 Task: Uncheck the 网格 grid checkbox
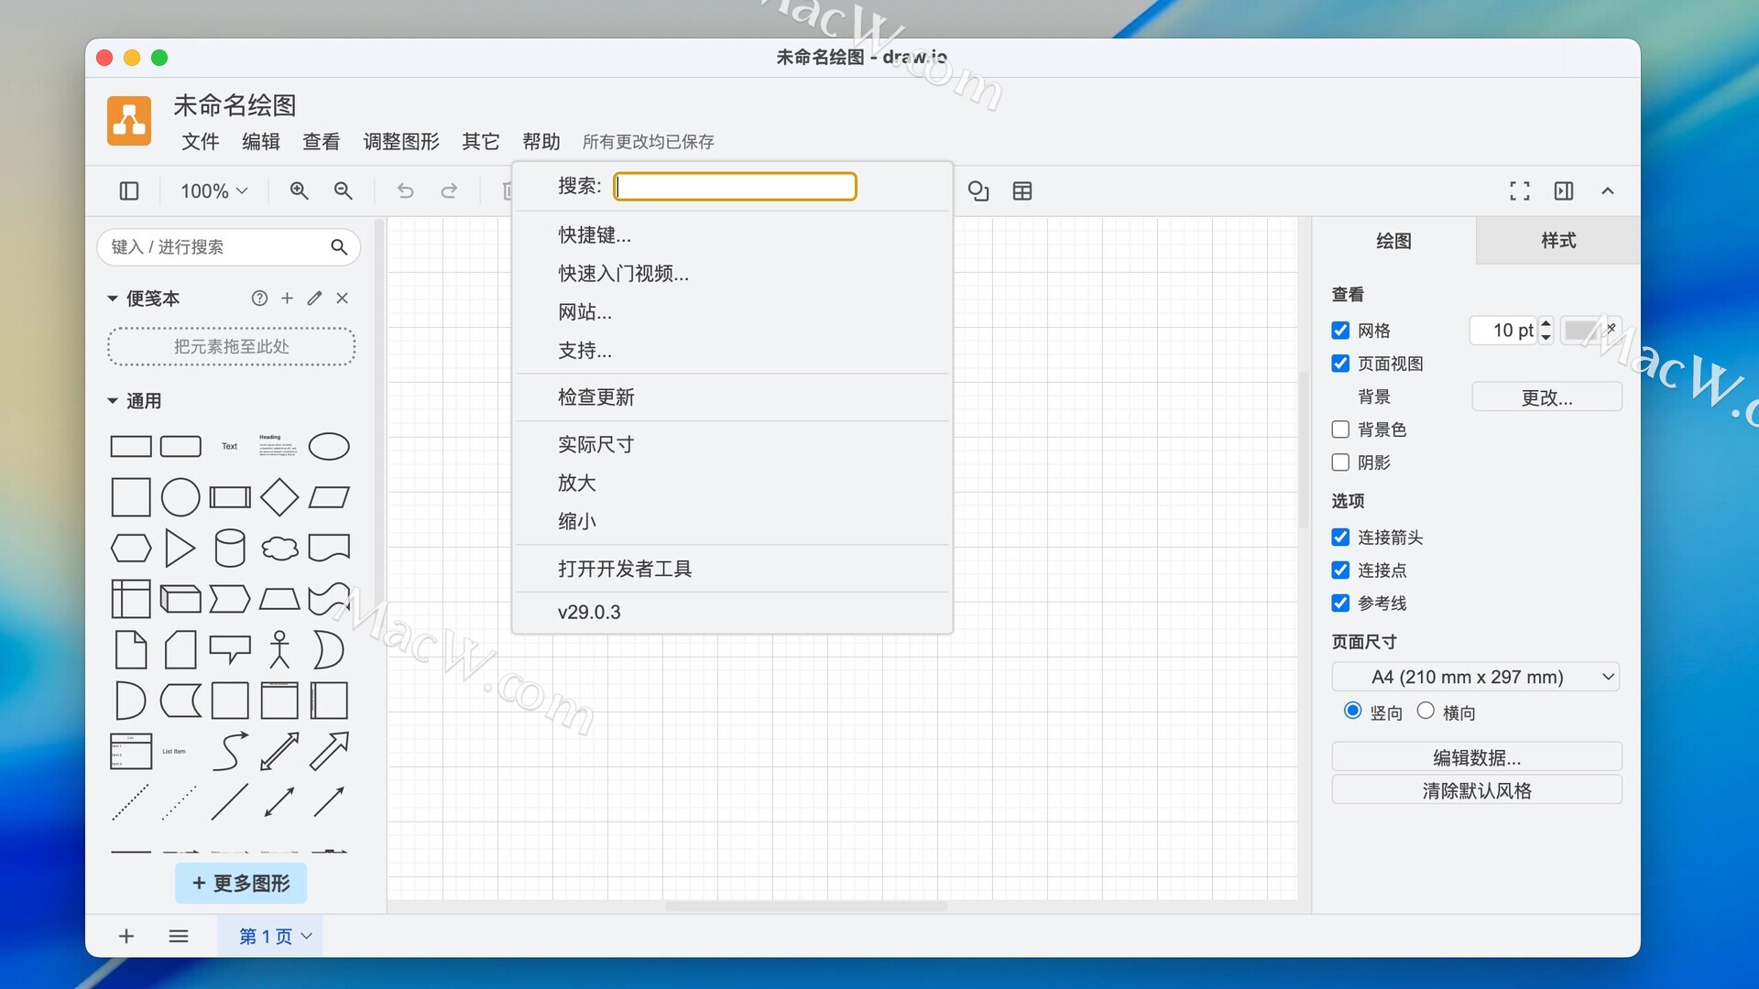[1340, 331]
